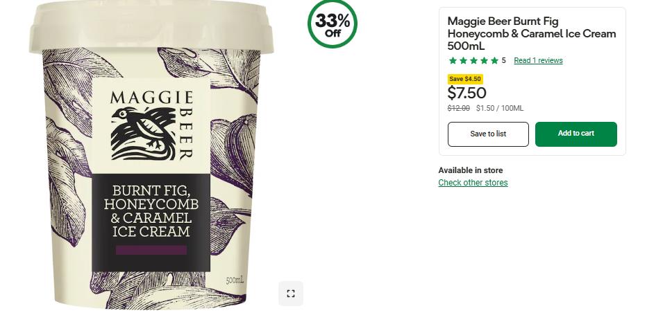This screenshot has width=647, height=324.
Task: Select the third green rating star
Action: click(473, 60)
